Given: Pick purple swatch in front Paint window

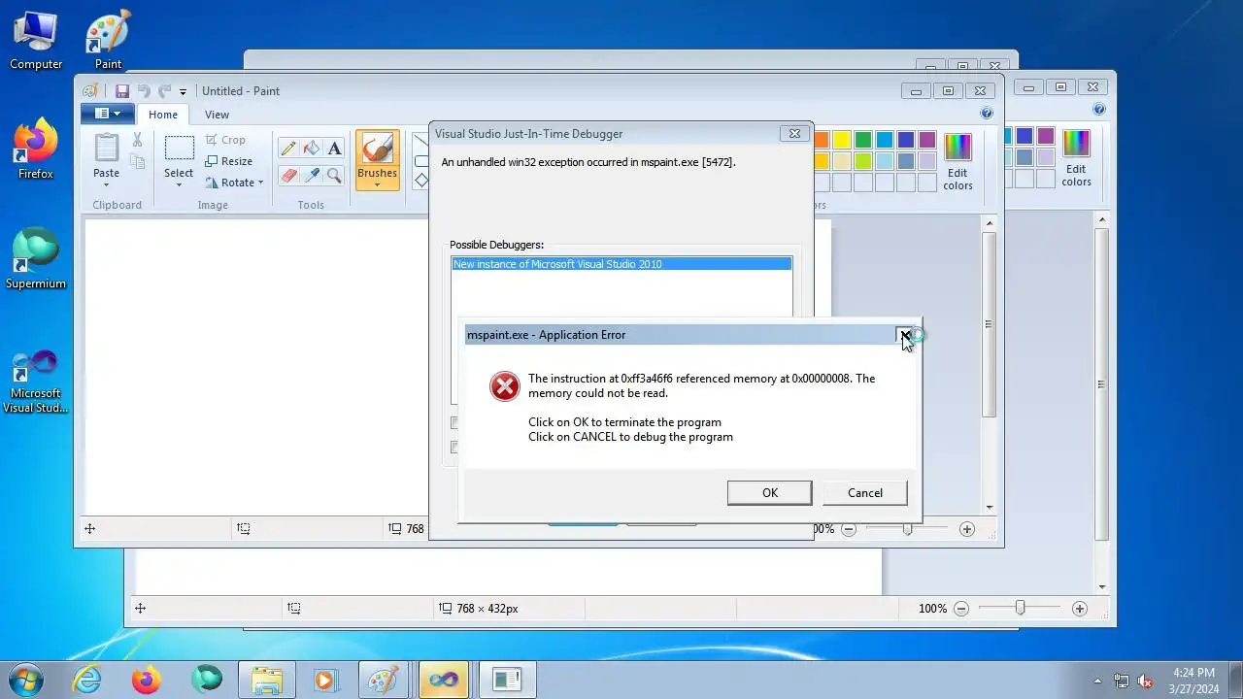Looking at the screenshot, I should (x=927, y=140).
